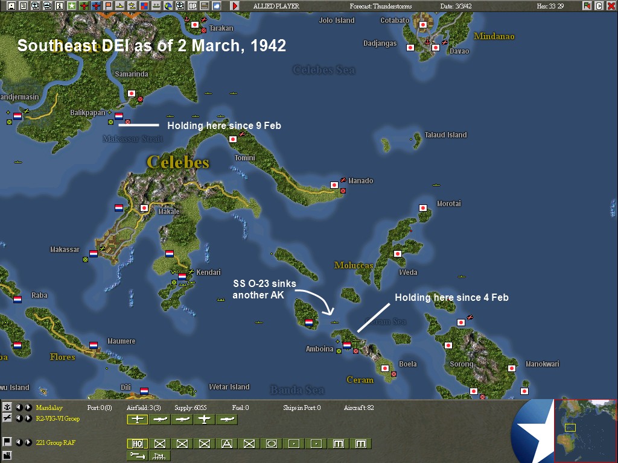Screen dimensions: 618x463
Task: Select the fourth air group button
Action: click(x=205, y=420)
